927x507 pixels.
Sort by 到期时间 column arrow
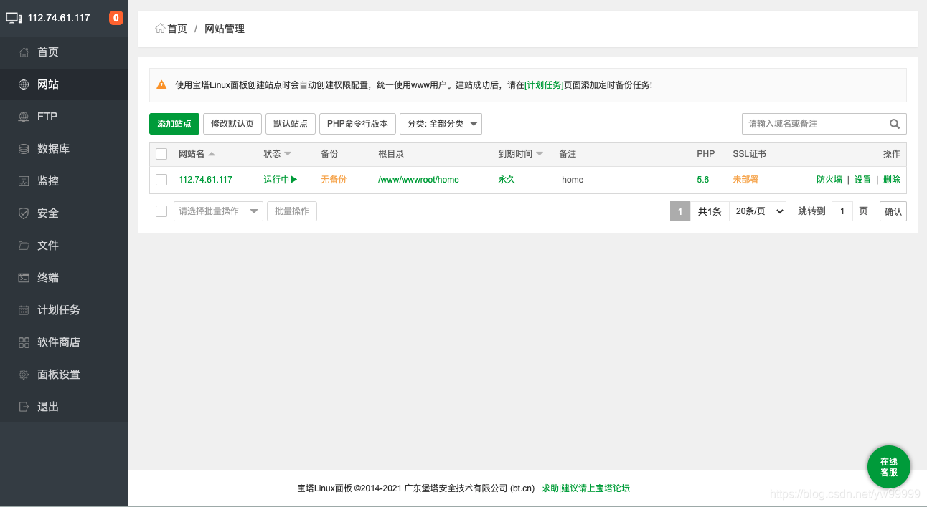[540, 154]
